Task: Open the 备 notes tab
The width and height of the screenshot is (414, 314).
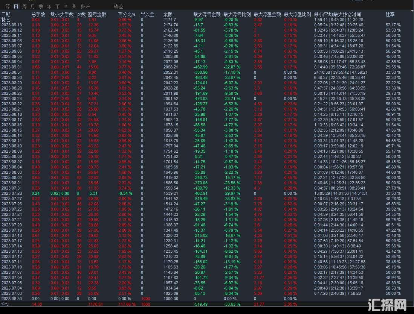Action: pos(74,6)
